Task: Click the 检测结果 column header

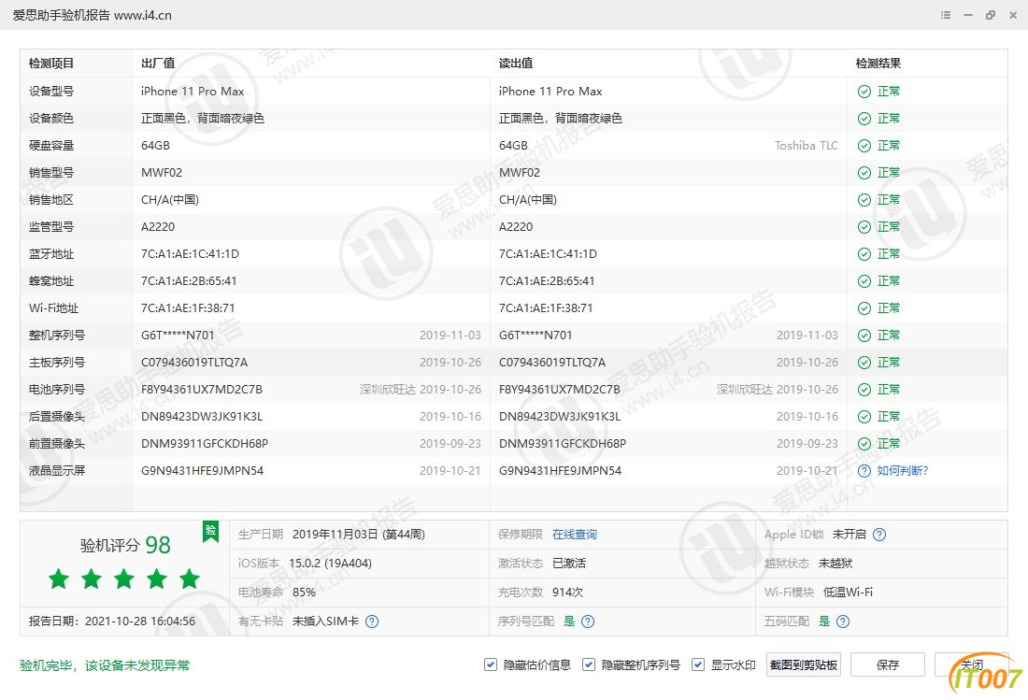Action: click(878, 64)
